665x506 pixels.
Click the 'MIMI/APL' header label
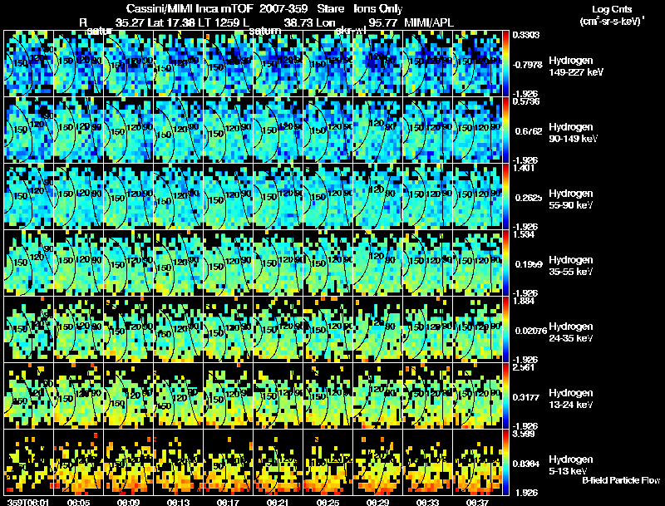[x=429, y=22]
